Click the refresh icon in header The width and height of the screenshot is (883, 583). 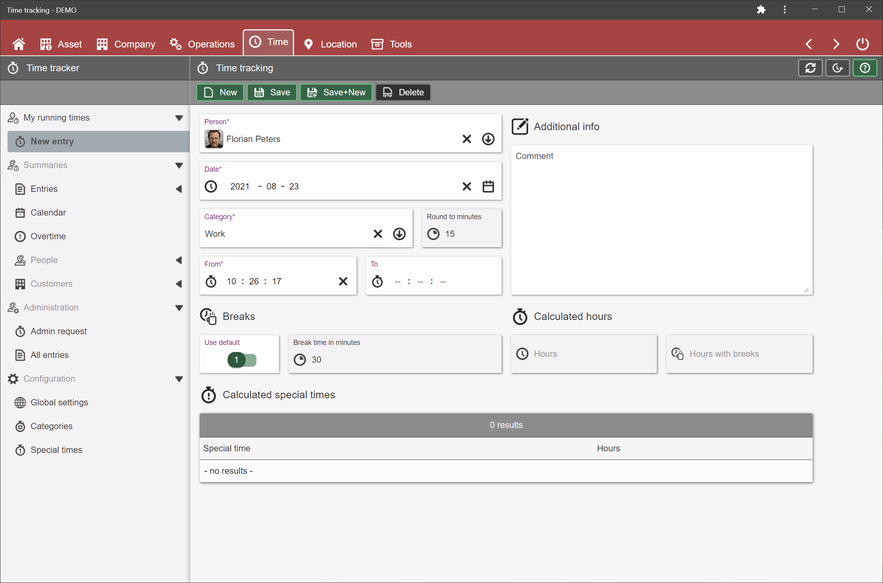point(810,68)
